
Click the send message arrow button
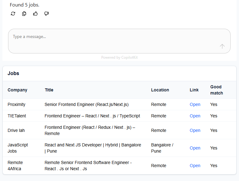[222, 46]
